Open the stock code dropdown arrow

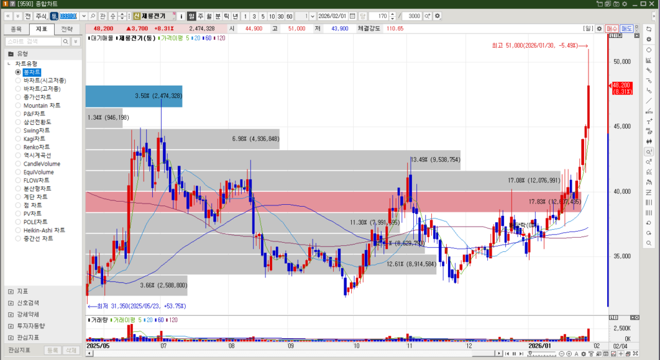83,15
